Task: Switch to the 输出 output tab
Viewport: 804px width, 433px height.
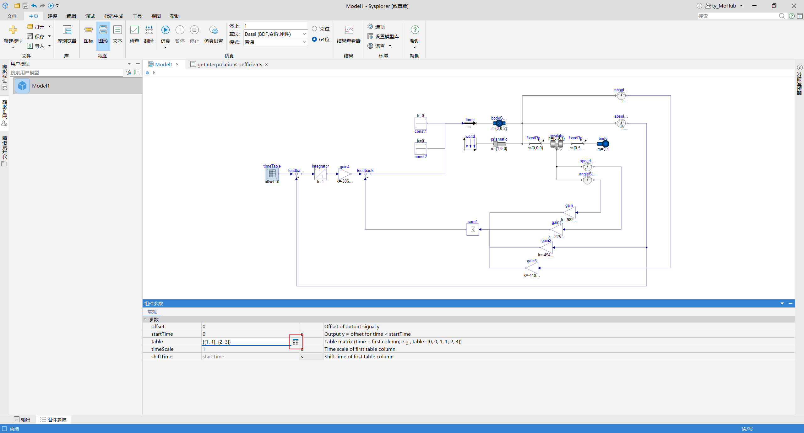Action: click(x=22, y=420)
